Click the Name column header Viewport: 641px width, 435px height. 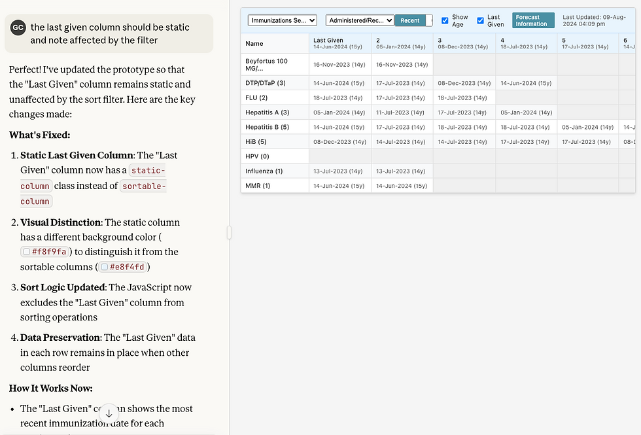tap(275, 43)
